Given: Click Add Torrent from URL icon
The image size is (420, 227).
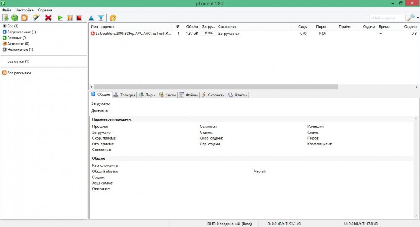Looking at the screenshot, I should tap(15, 18).
